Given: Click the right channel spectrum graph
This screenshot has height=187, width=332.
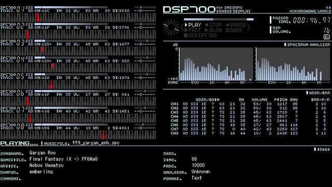Looking at the screenshot, I should [293, 64].
